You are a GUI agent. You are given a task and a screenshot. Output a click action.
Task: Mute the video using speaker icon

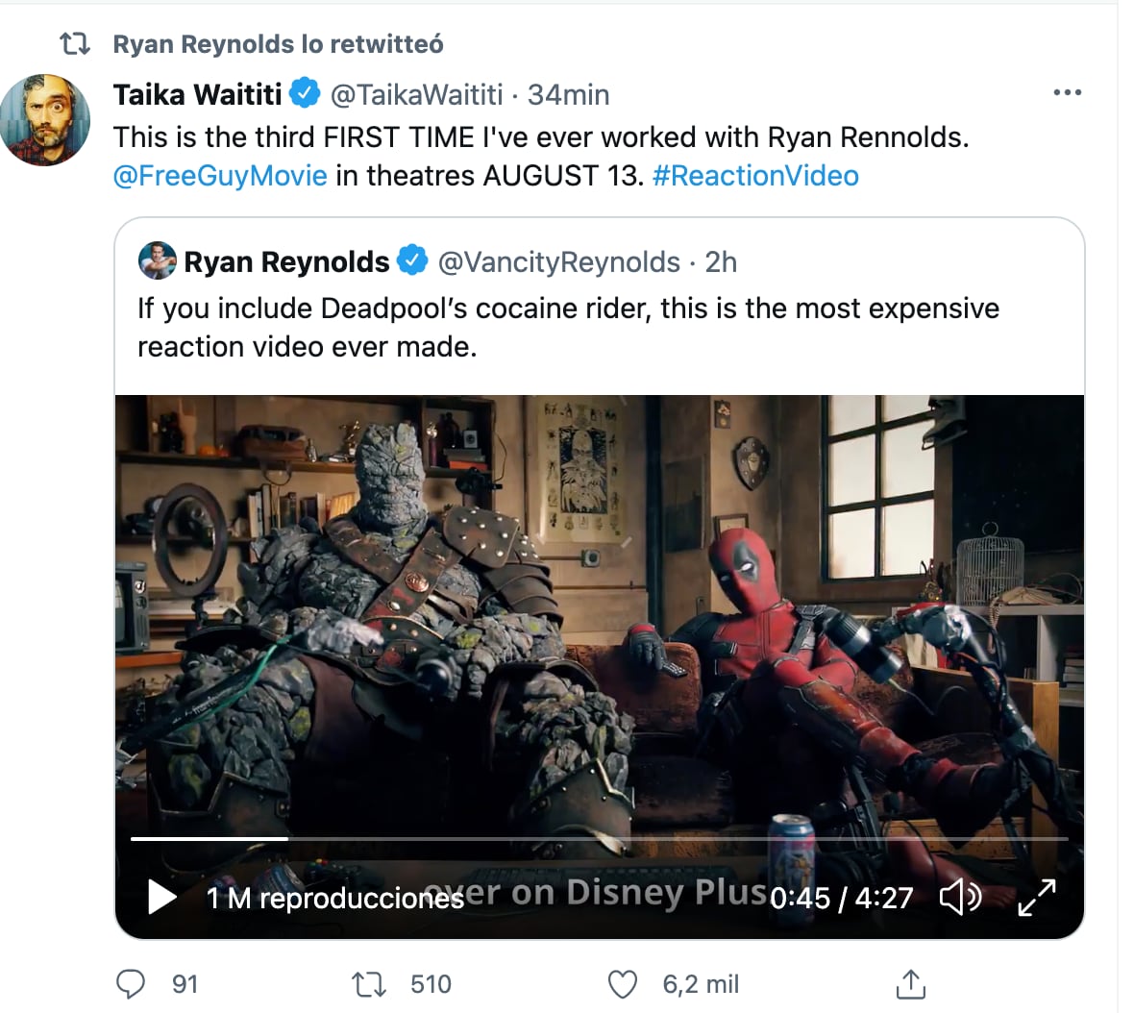pos(958,898)
